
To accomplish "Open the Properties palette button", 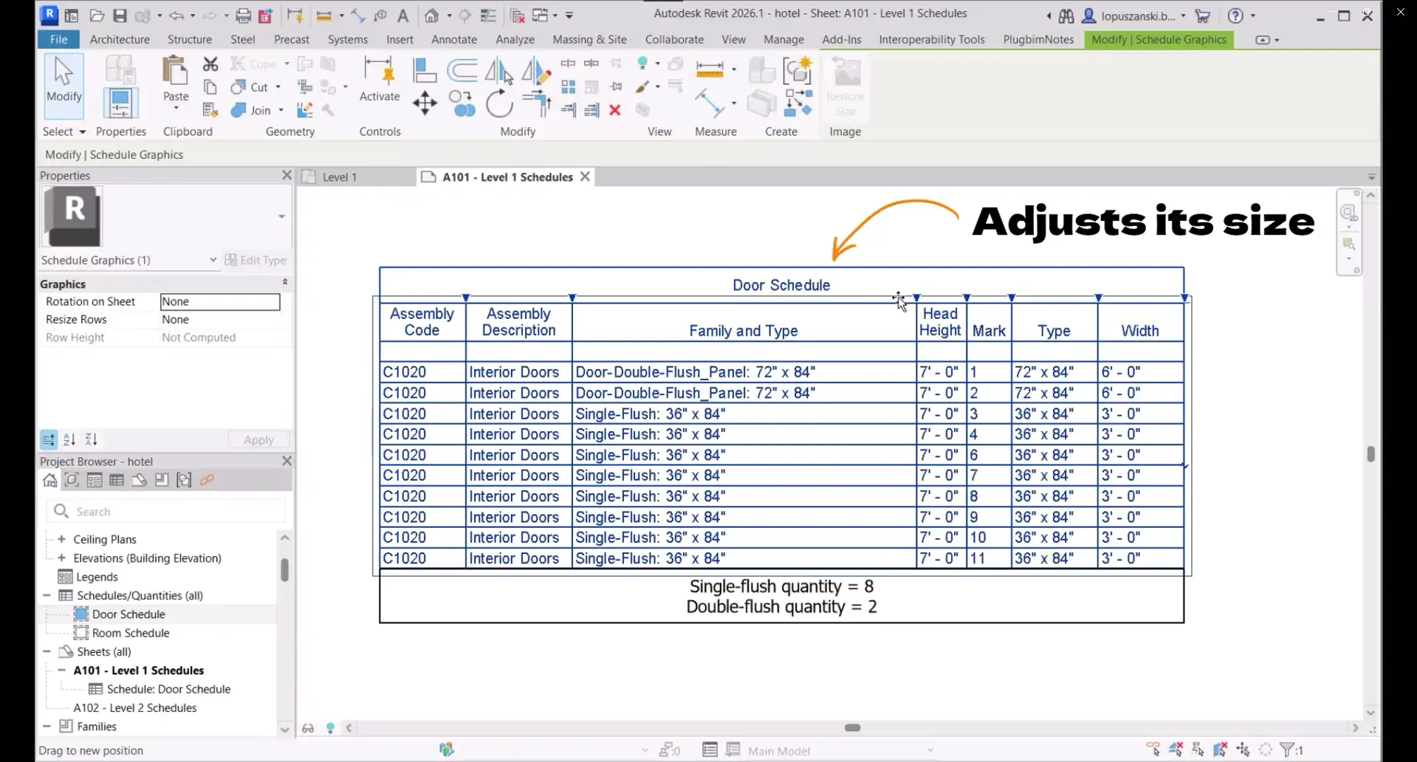I will click(x=120, y=103).
